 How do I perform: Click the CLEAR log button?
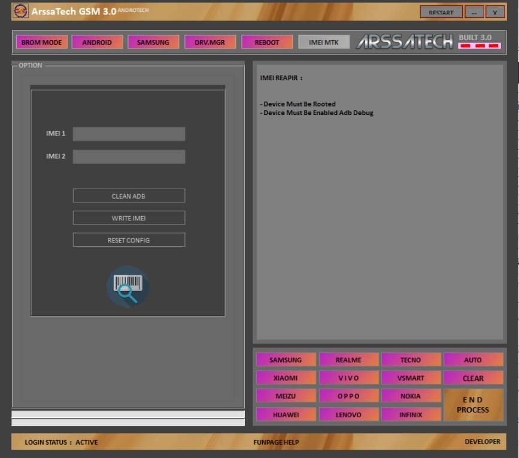coord(473,378)
